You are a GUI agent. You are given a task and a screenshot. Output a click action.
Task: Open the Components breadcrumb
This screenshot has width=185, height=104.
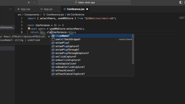click(x=32, y=15)
